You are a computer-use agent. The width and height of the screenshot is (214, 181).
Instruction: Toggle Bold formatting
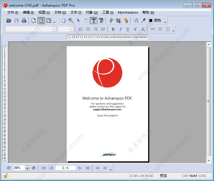pos(113,29)
